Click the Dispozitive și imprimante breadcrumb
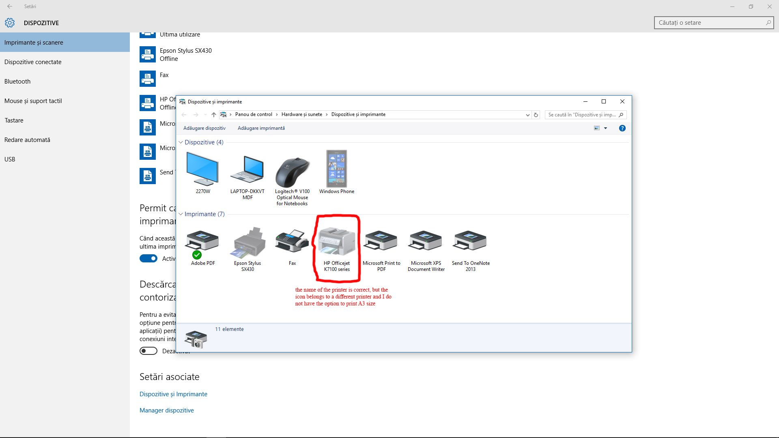The image size is (779, 438). coord(358,114)
